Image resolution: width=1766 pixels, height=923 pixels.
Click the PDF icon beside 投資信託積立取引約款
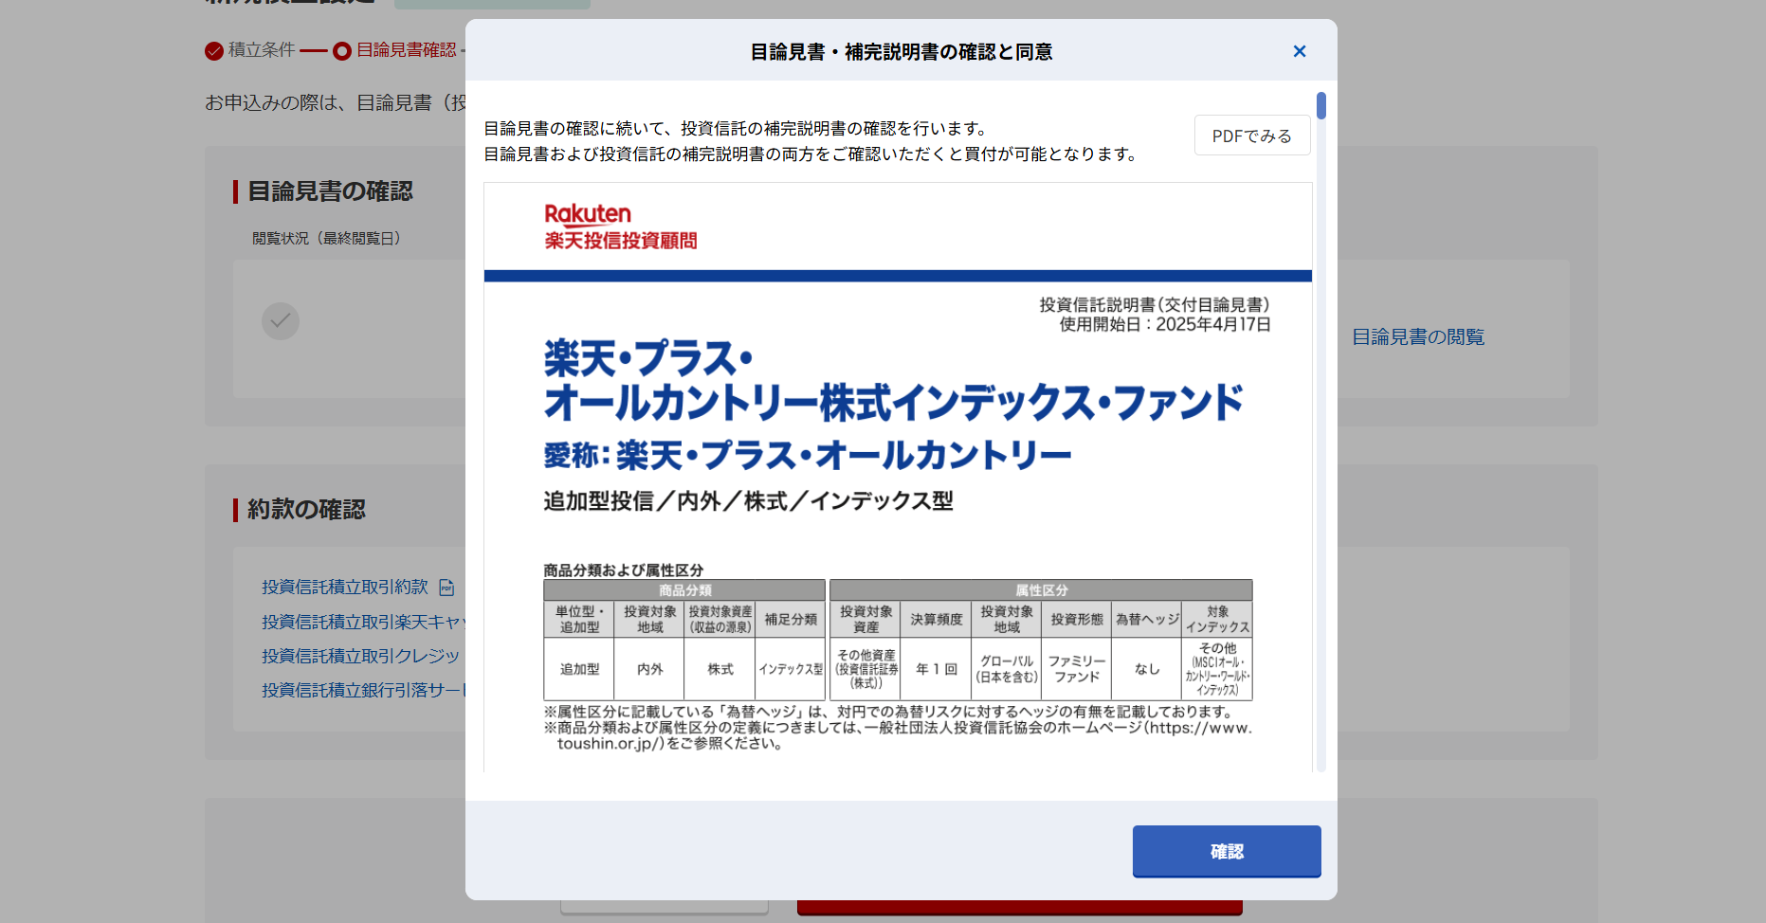click(446, 588)
